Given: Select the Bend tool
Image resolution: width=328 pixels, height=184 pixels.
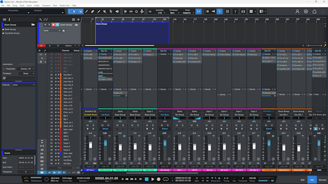Looking at the screenshot, I should (x=111, y=12).
